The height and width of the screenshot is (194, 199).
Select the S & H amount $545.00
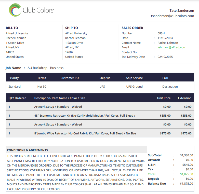(188, 165)
